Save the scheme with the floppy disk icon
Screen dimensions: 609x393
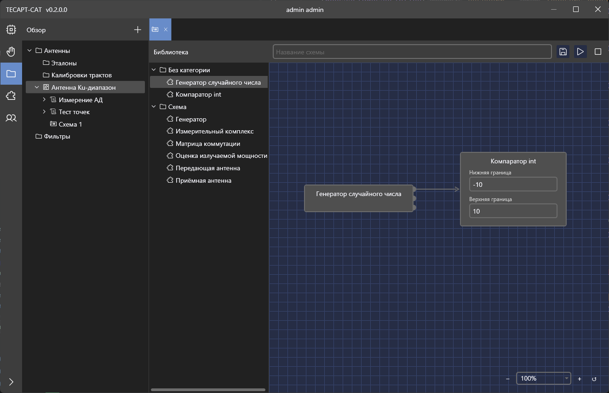(x=563, y=52)
